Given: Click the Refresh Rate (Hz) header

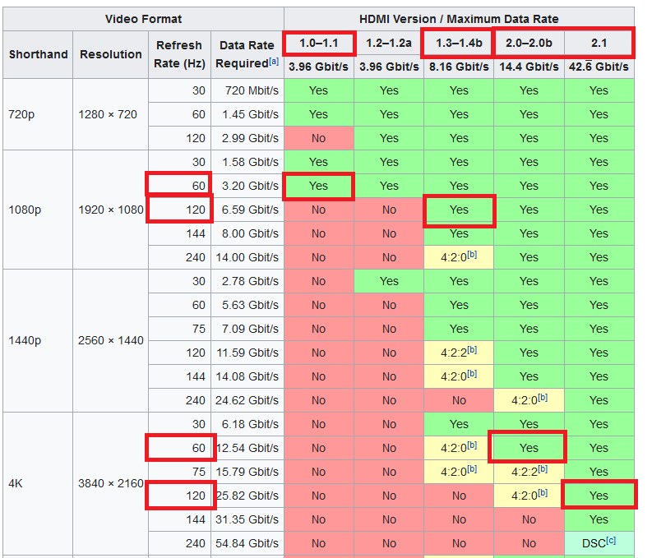Looking at the screenshot, I should point(179,54).
